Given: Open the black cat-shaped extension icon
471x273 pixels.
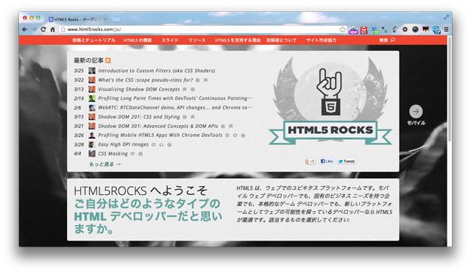Looking at the screenshot, I should click(425, 29).
